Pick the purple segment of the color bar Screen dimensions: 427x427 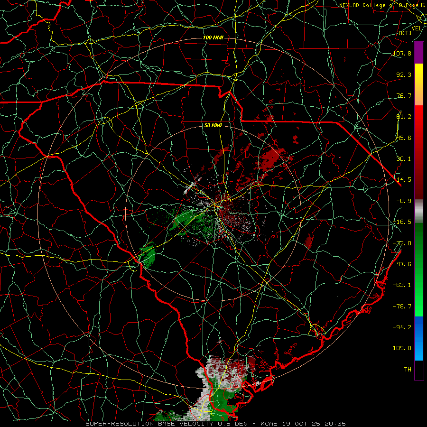[419, 53]
